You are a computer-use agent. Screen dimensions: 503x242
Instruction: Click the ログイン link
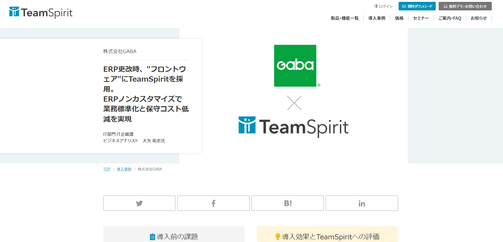(386, 6)
